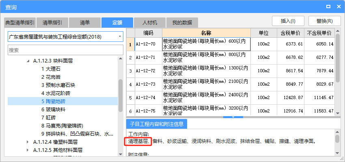Select tree item 4 水泥花阶砖
Image resolution: width=345 pixels, height=162 pixels.
coord(56,93)
